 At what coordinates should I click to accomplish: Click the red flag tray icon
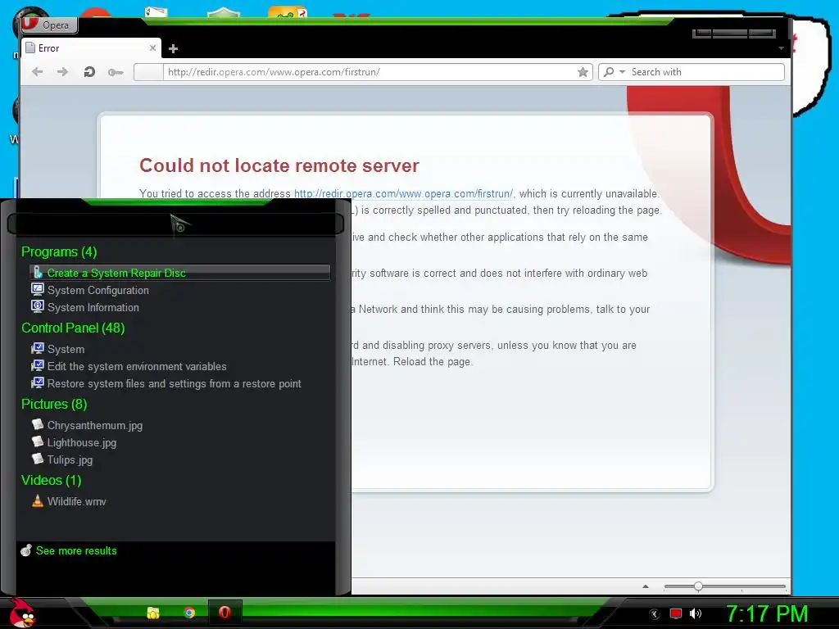676,614
